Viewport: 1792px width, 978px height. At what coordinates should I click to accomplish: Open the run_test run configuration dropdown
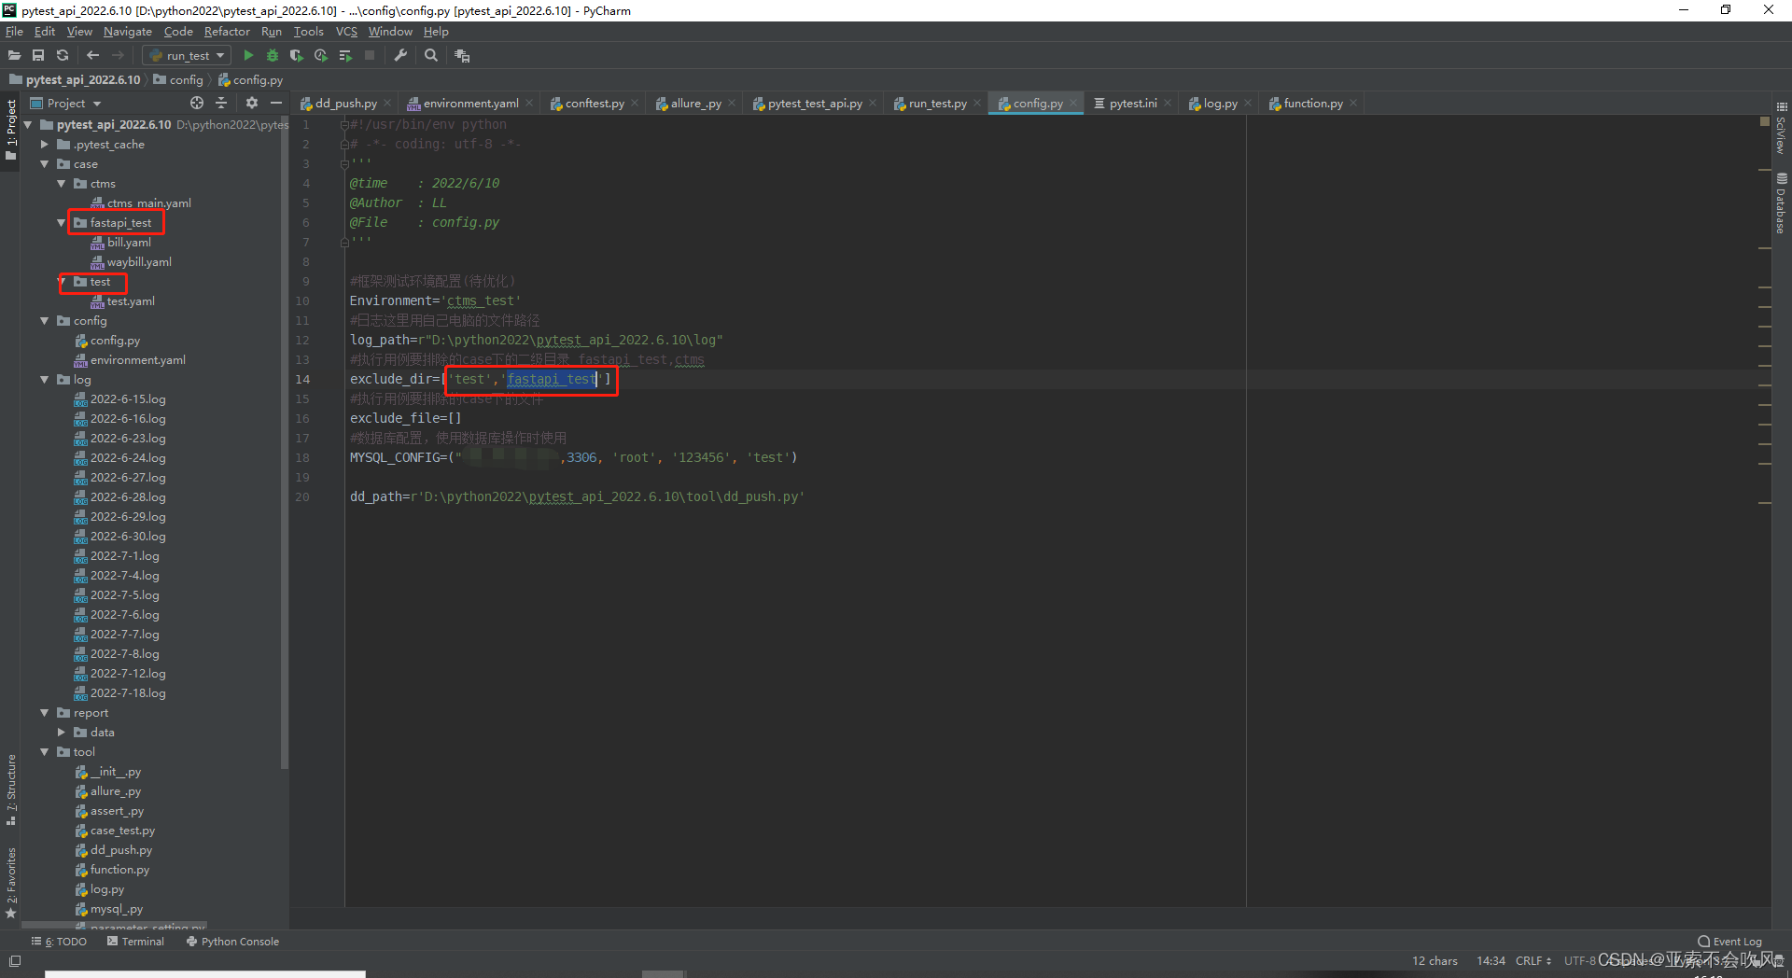point(187,56)
